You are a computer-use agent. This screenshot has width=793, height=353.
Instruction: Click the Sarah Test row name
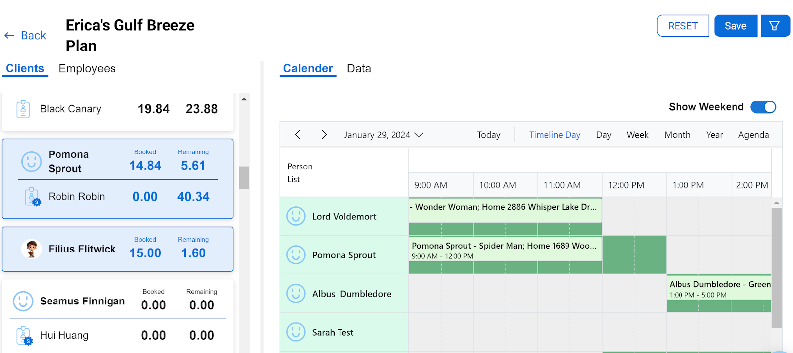(x=333, y=332)
